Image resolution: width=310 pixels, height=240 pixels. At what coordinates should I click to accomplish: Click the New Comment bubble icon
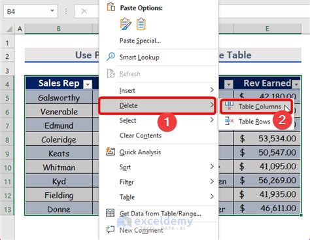tap(110, 229)
